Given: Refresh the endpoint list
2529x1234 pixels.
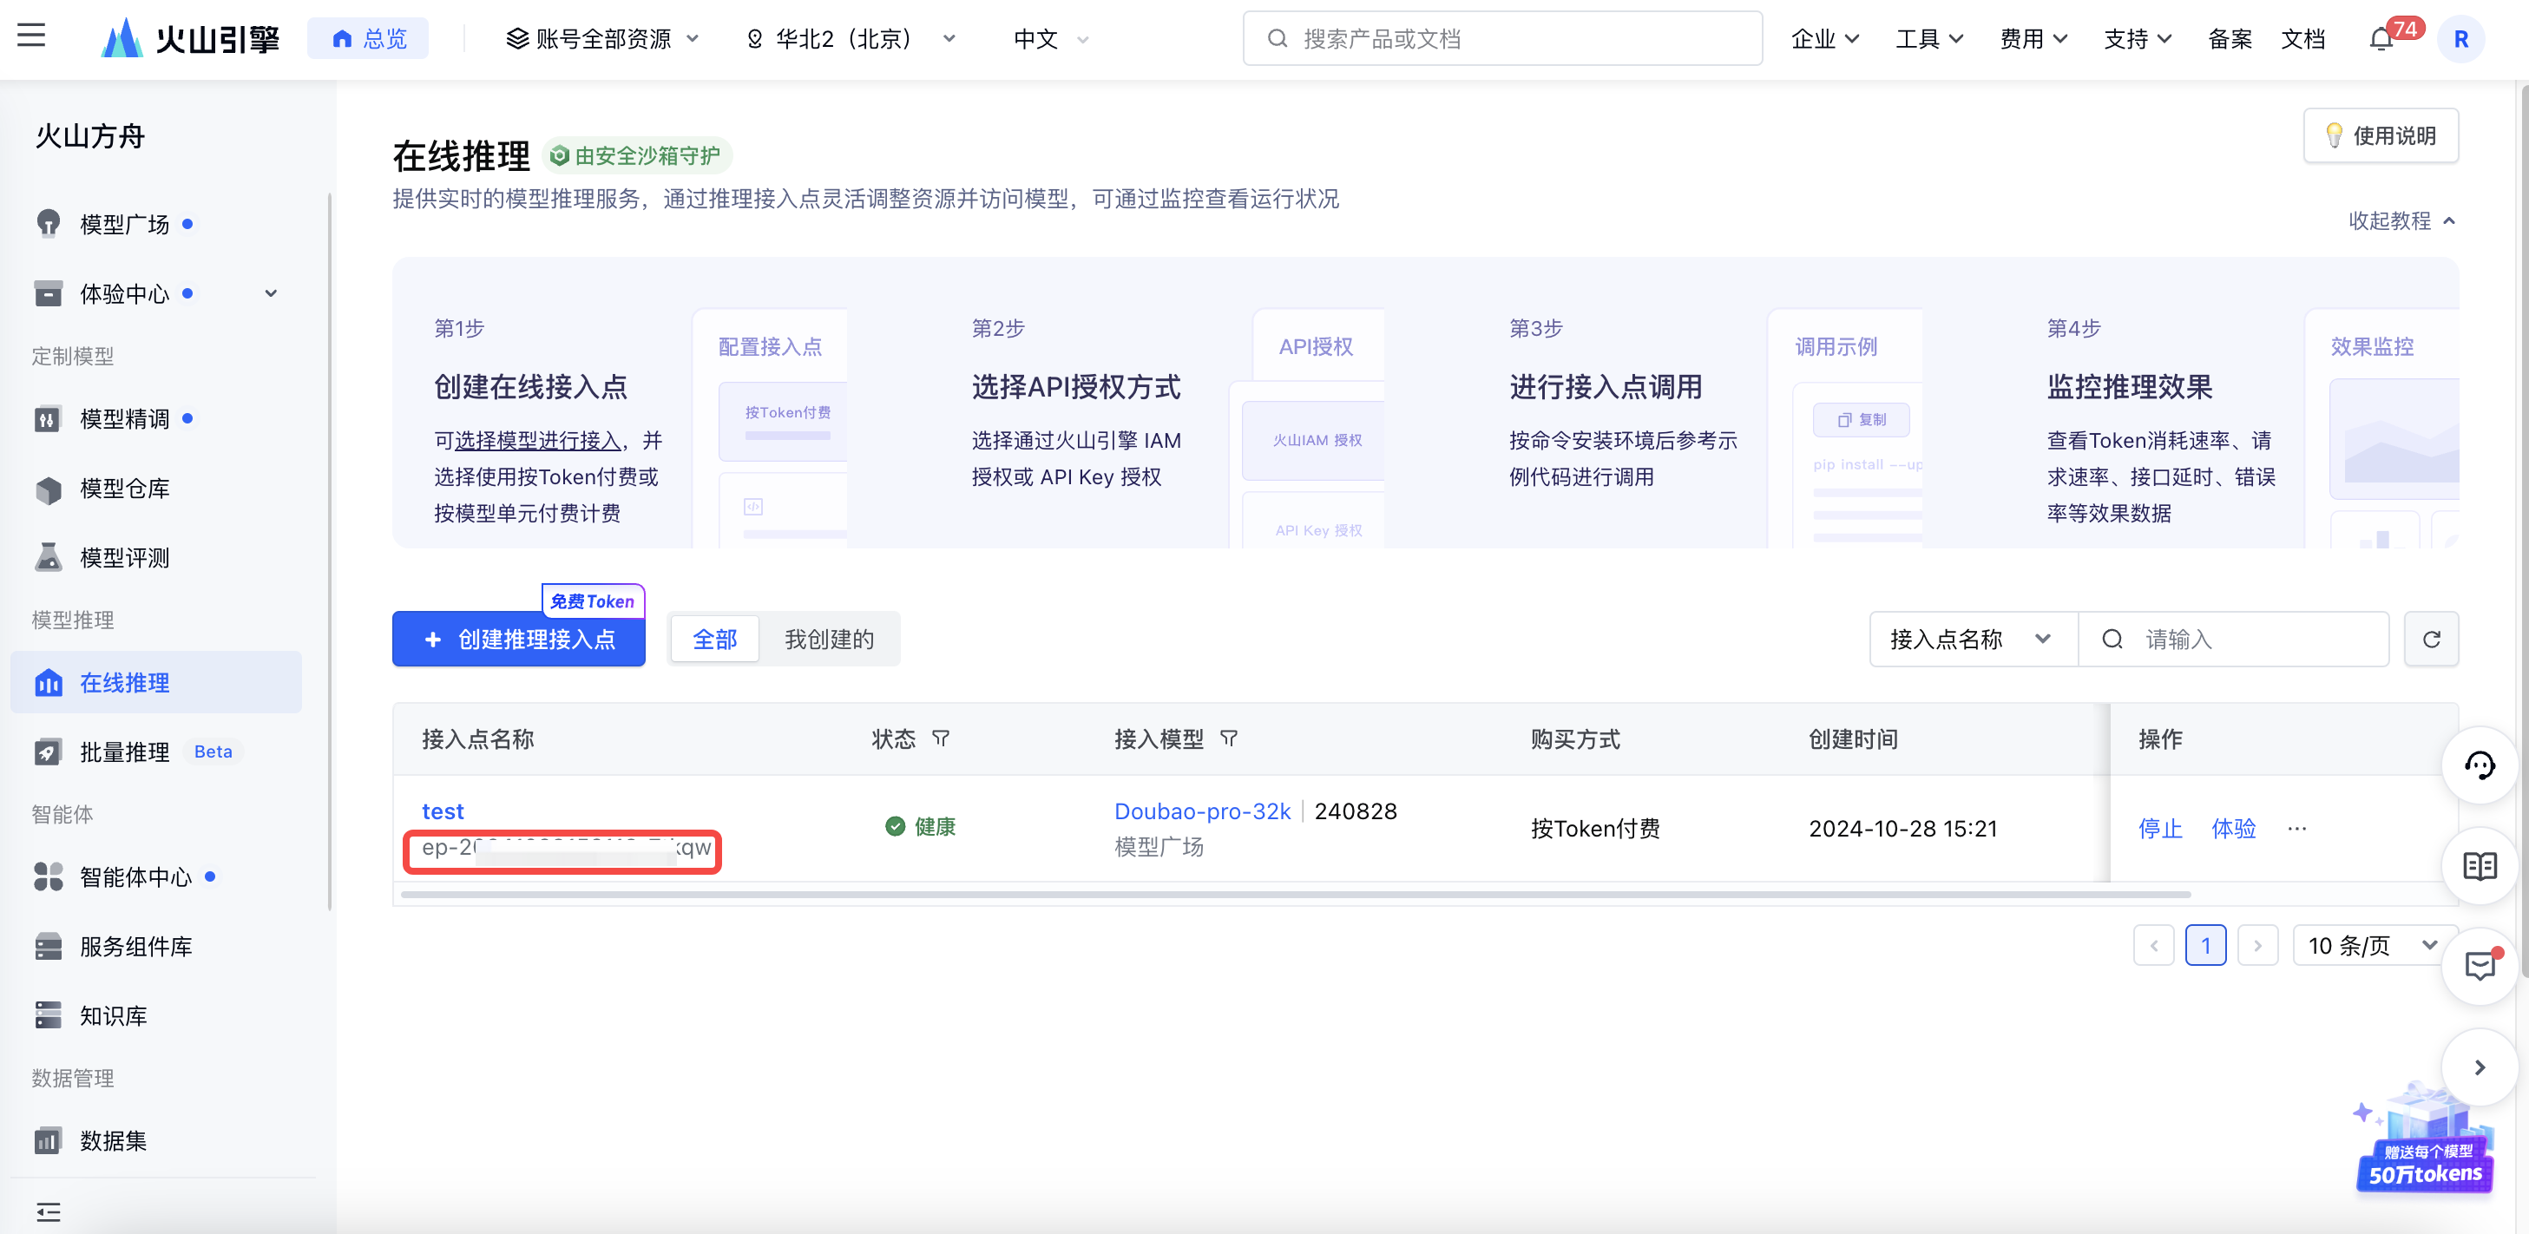Looking at the screenshot, I should coord(2431,640).
